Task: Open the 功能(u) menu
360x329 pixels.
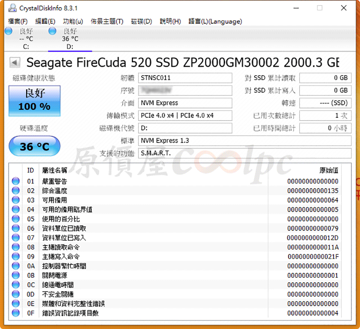Action: click(73, 21)
